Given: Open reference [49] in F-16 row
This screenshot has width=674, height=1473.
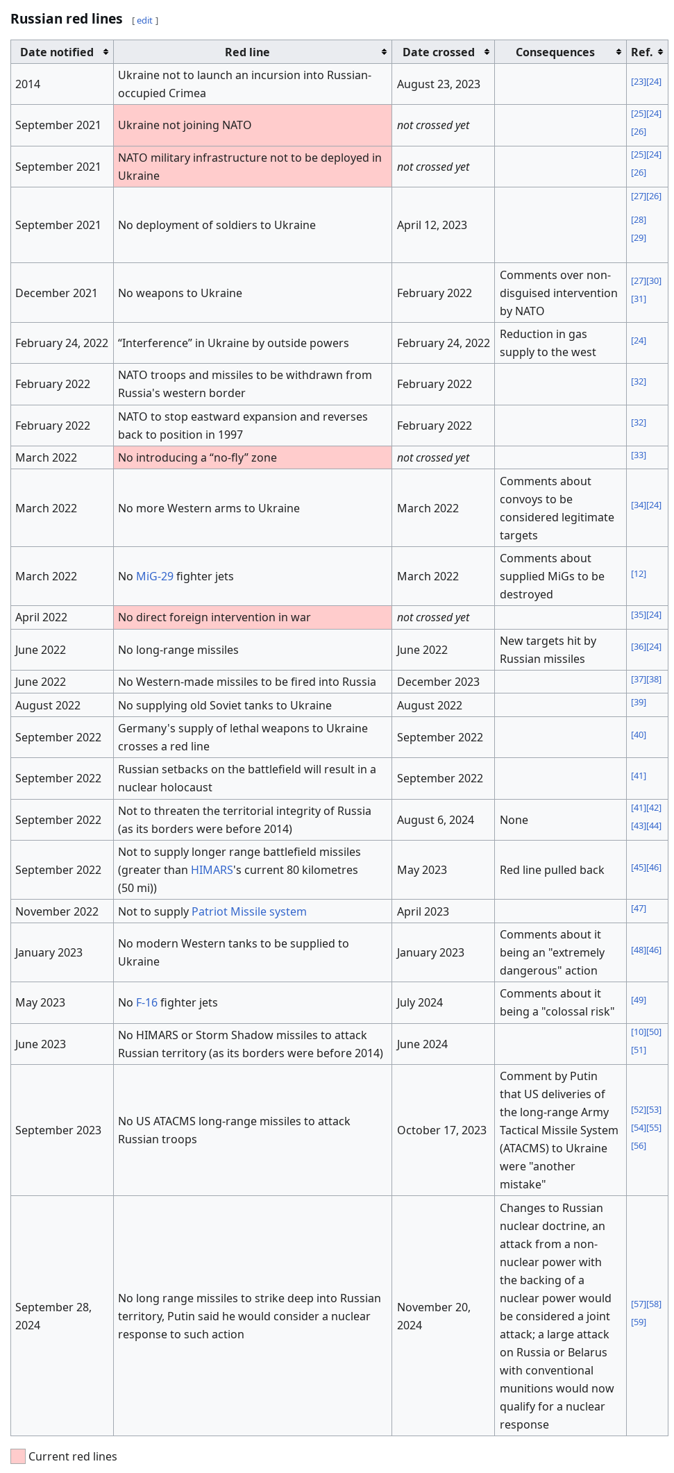Looking at the screenshot, I should (x=639, y=1000).
